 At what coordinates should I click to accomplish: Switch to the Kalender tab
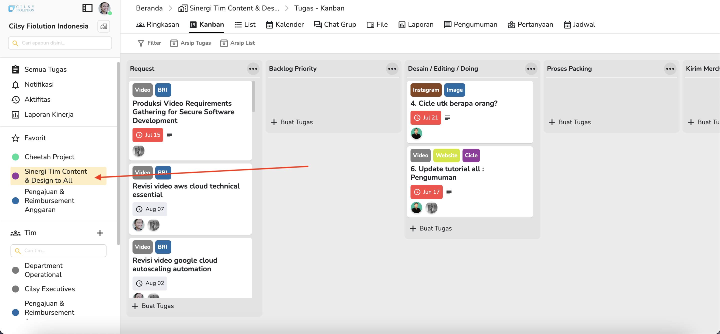pos(284,24)
